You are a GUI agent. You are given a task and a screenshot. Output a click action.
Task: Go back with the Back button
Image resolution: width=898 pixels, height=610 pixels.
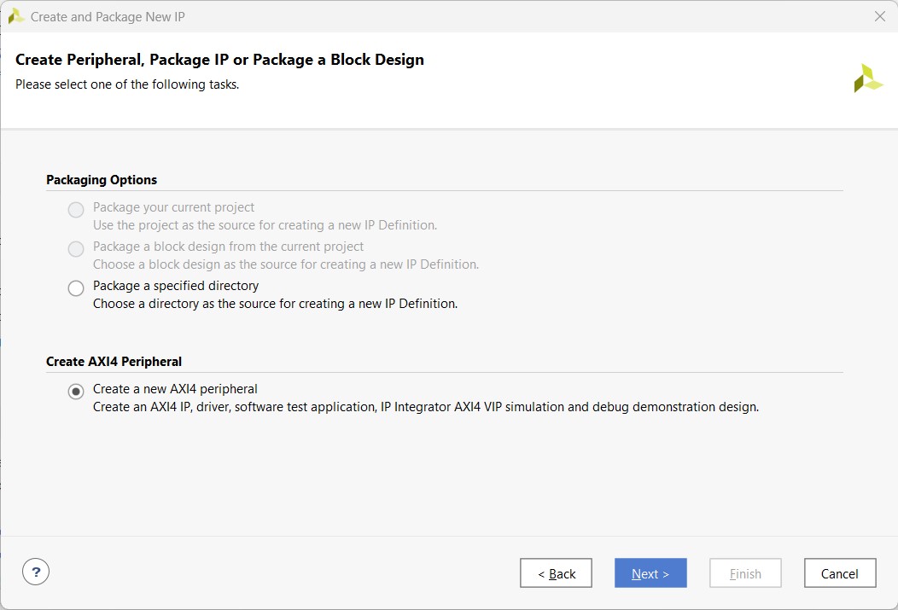coord(556,573)
